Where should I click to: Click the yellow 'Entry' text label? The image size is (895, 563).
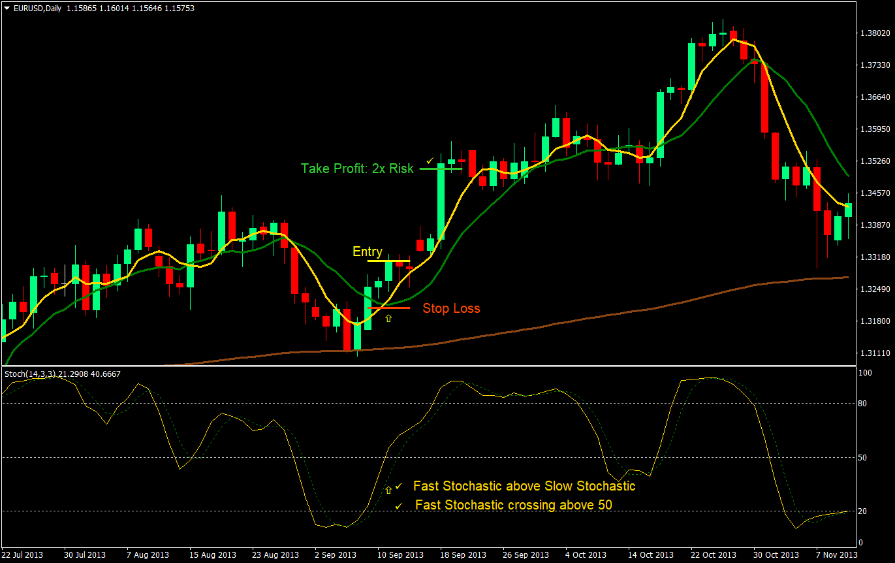367,251
